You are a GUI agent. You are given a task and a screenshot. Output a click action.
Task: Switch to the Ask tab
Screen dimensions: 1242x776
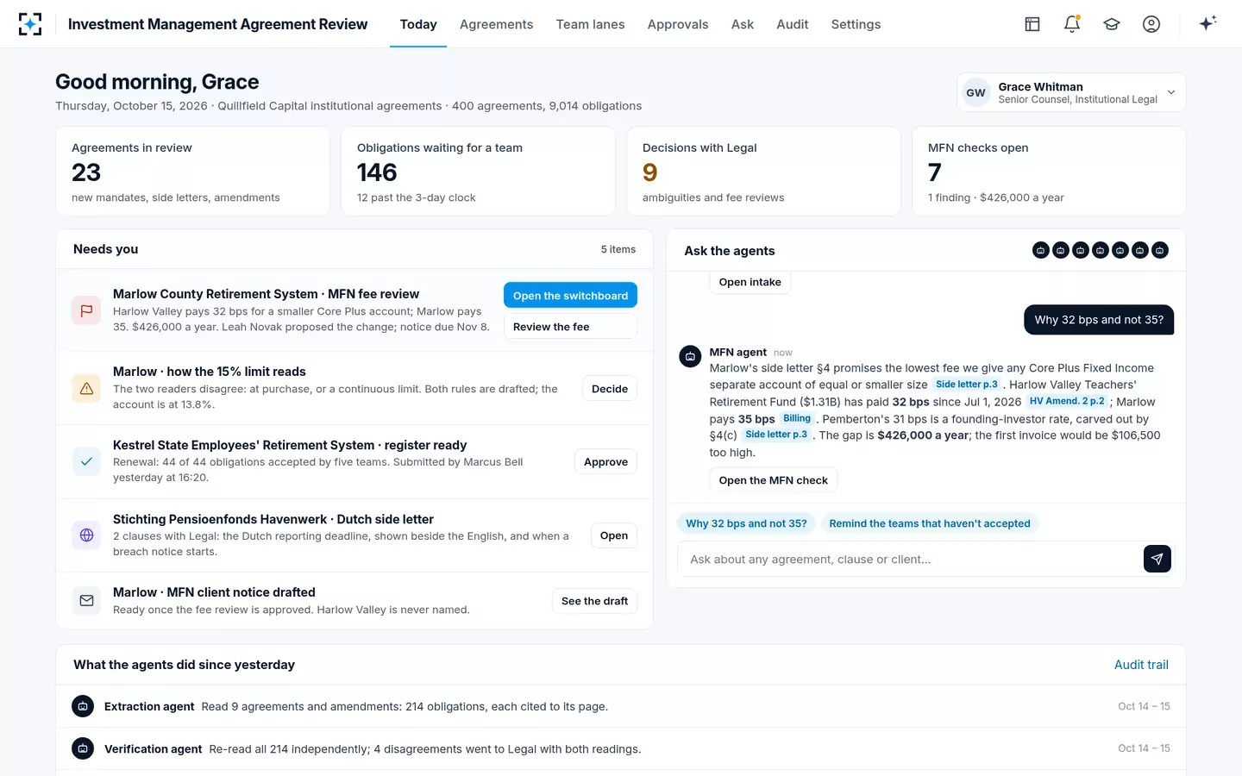pos(743,24)
